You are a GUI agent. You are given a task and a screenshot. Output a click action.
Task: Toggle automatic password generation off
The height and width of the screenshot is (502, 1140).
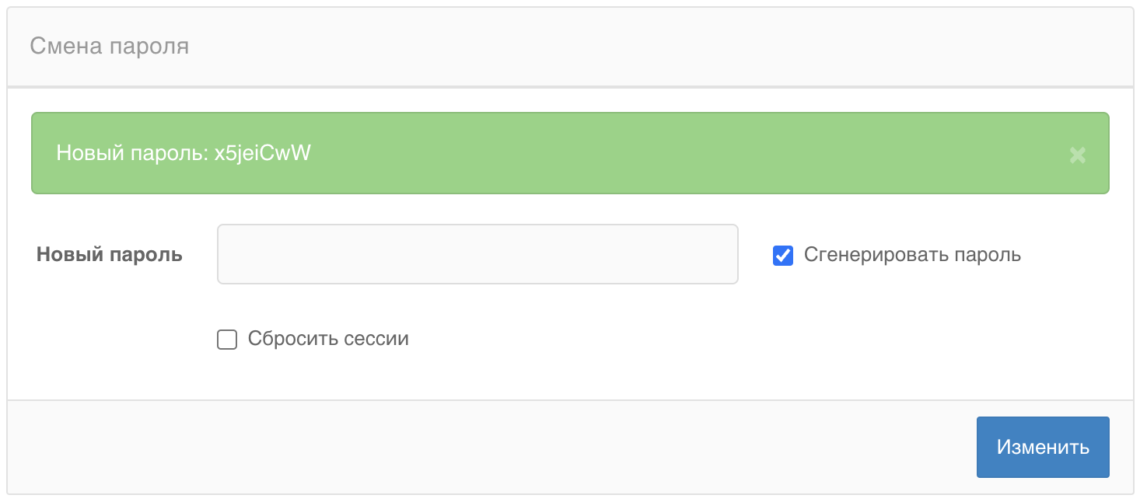tap(783, 255)
